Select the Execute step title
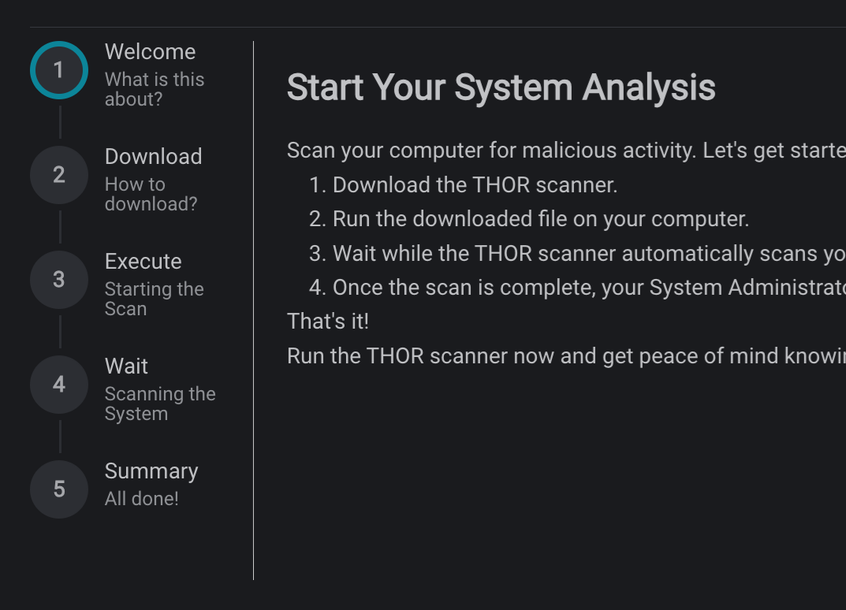The image size is (846, 610). [x=143, y=262]
